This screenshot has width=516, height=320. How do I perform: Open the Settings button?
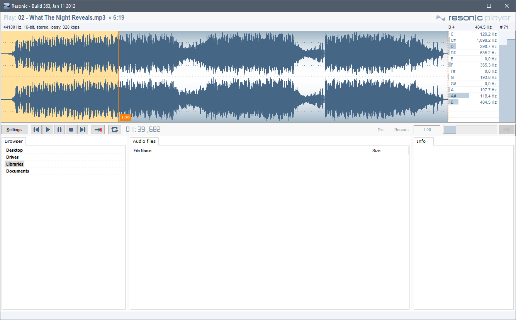tap(14, 130)
